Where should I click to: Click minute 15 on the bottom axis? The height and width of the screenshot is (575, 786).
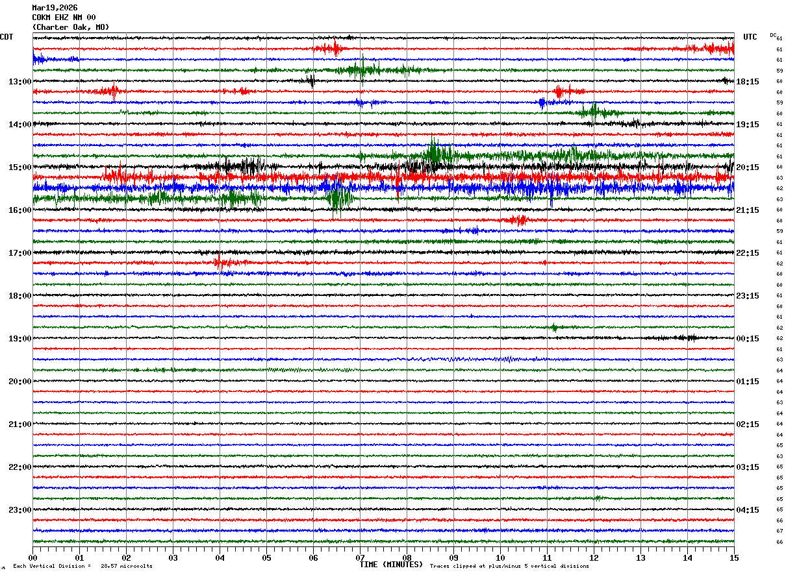coord(733,557)
